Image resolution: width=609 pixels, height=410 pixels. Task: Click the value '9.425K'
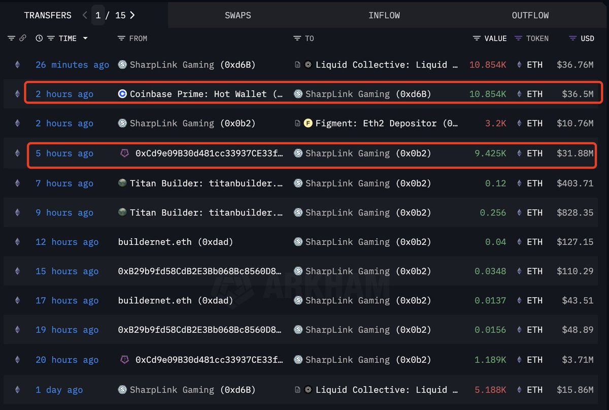490,153
